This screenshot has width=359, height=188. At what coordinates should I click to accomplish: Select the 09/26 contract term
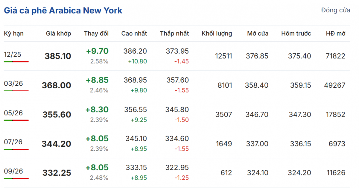click(13, 171)
